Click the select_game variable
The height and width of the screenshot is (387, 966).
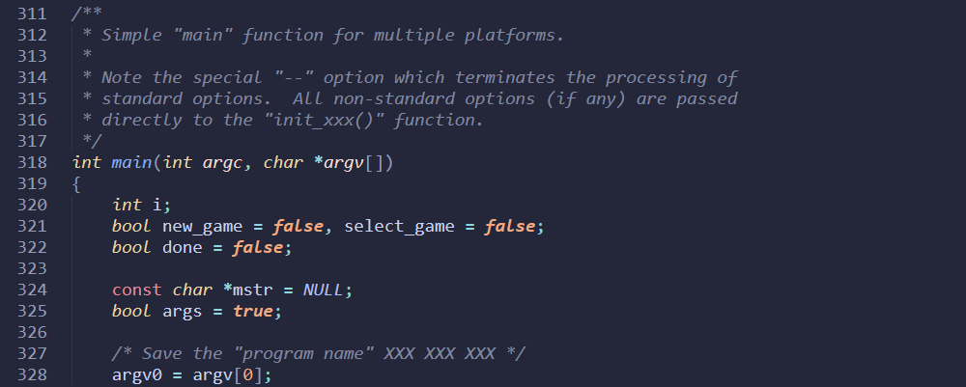tap(399, 227)
